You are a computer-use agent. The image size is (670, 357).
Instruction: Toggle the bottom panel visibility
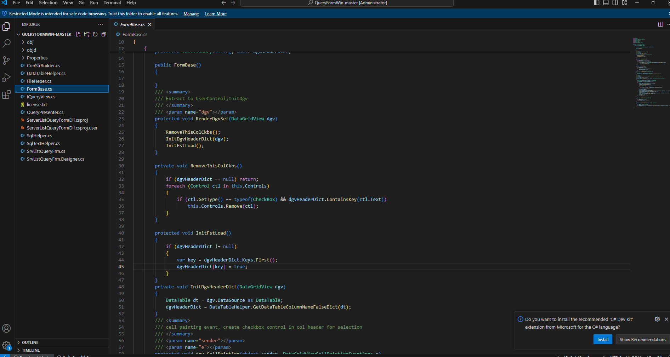606,3
